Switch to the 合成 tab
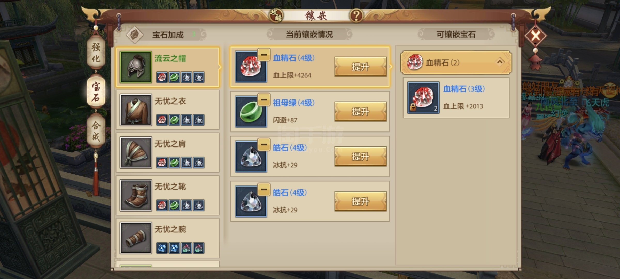The height and width of the screenshot is (279, 620). pos(96,131)
